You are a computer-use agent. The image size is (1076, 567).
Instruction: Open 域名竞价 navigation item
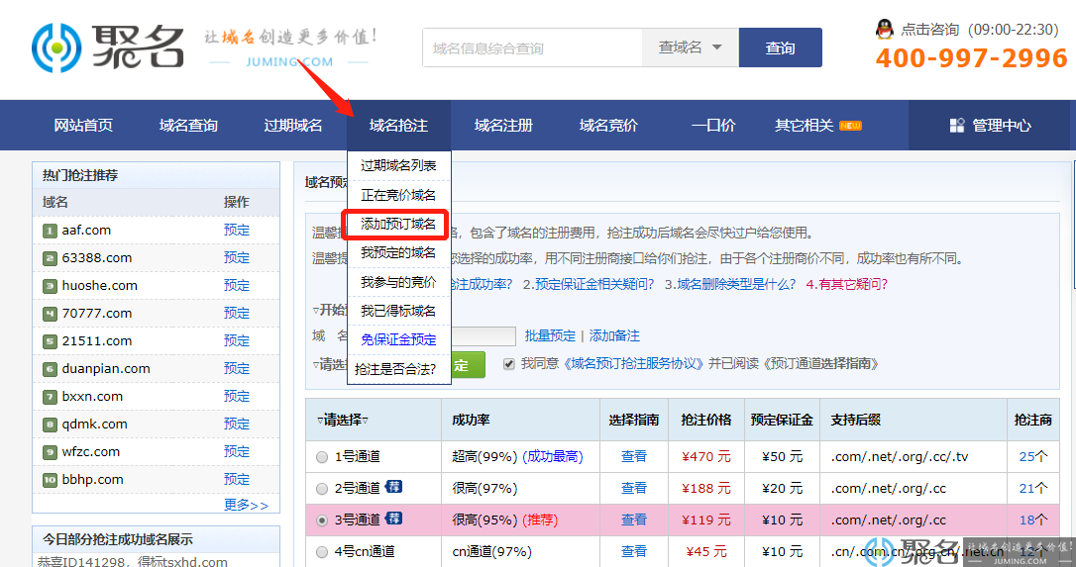click(x=608, y=126)
